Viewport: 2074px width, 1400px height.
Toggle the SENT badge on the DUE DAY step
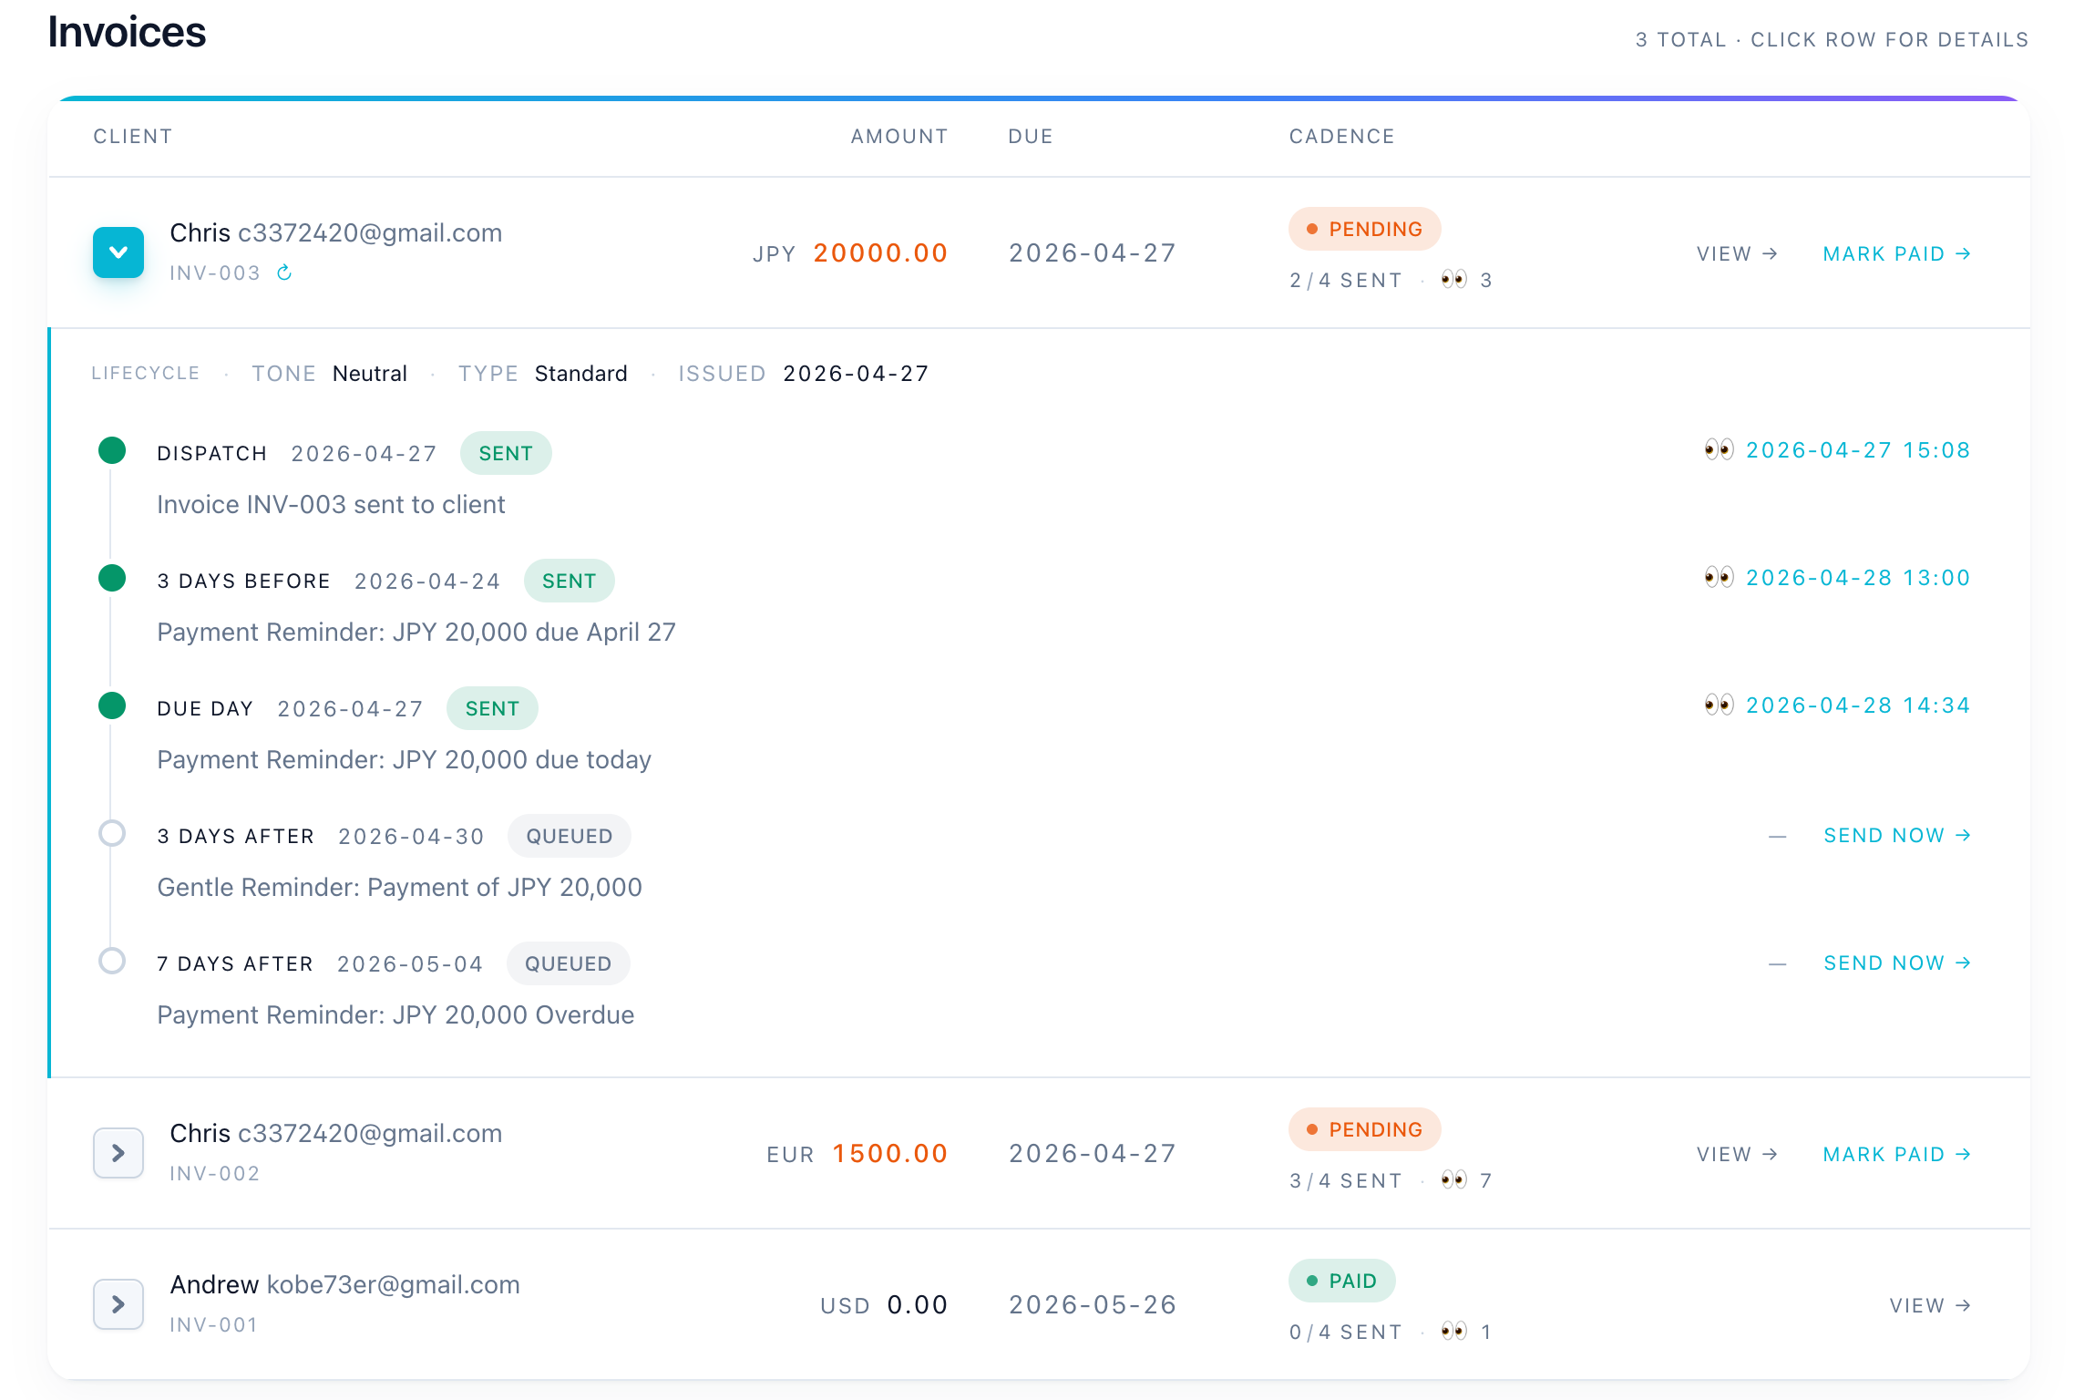tap(491, 707)
